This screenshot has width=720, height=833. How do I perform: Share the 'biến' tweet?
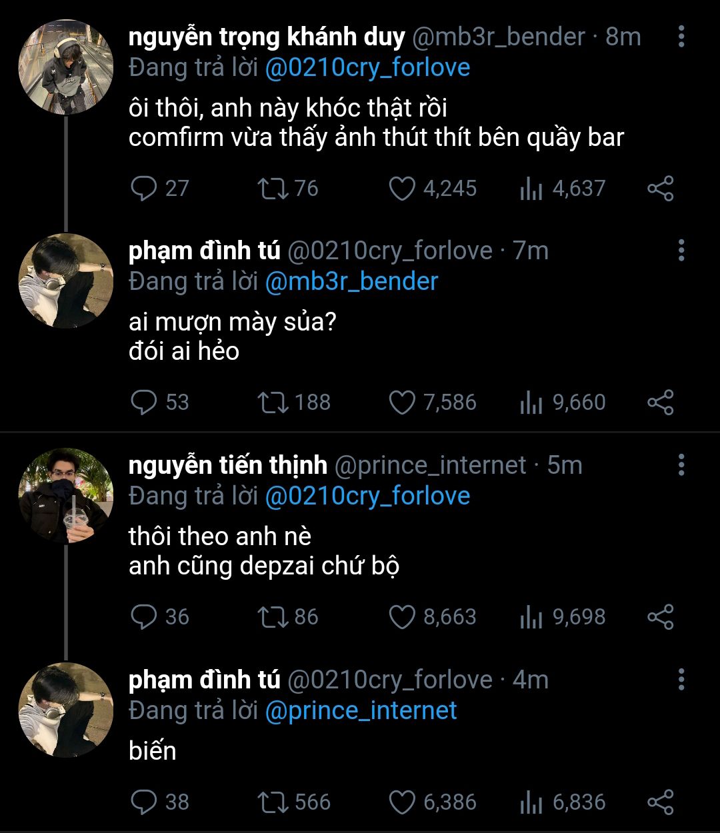point(661,802)
